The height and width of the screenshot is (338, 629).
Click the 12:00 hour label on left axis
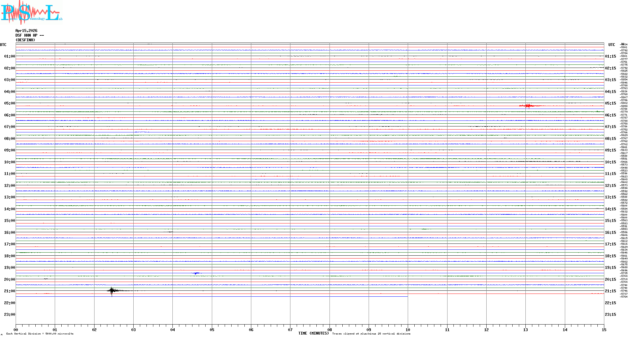point(9,186)
